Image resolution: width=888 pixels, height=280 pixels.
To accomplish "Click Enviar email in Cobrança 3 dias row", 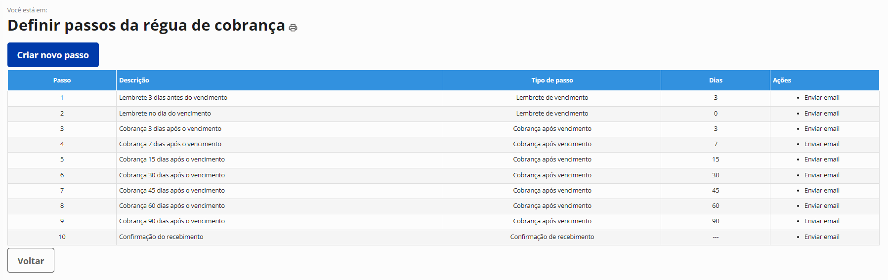I will 821,129.
